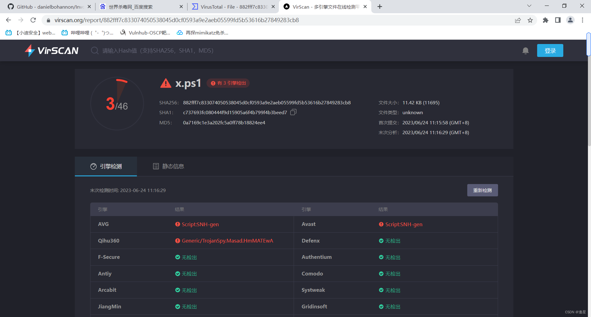Click the 重新检测 rescan button
The width and height of the screenshot is (591, 317).
point(482,190)
